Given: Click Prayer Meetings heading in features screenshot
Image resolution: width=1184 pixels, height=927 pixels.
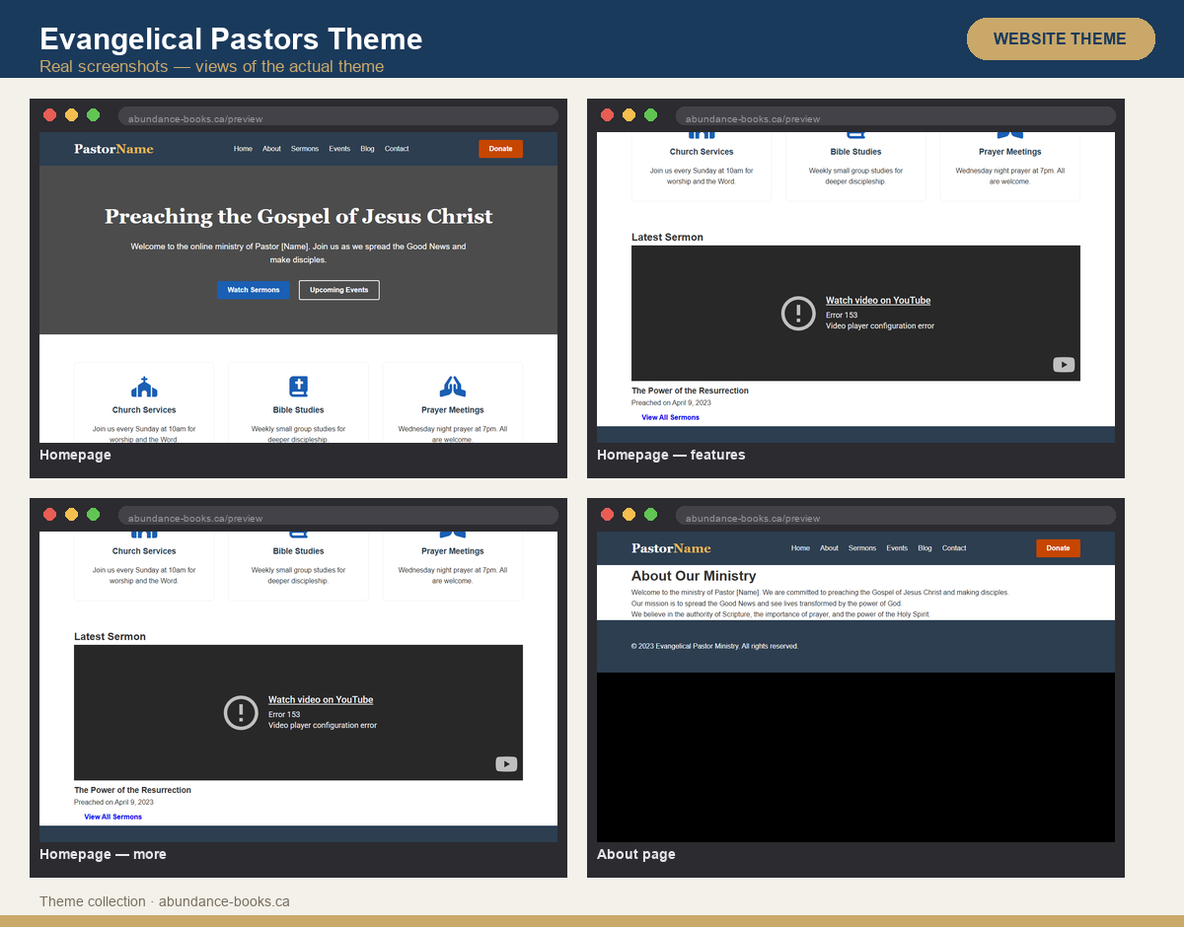Looking at the screenshot, I should point(1010,152).
